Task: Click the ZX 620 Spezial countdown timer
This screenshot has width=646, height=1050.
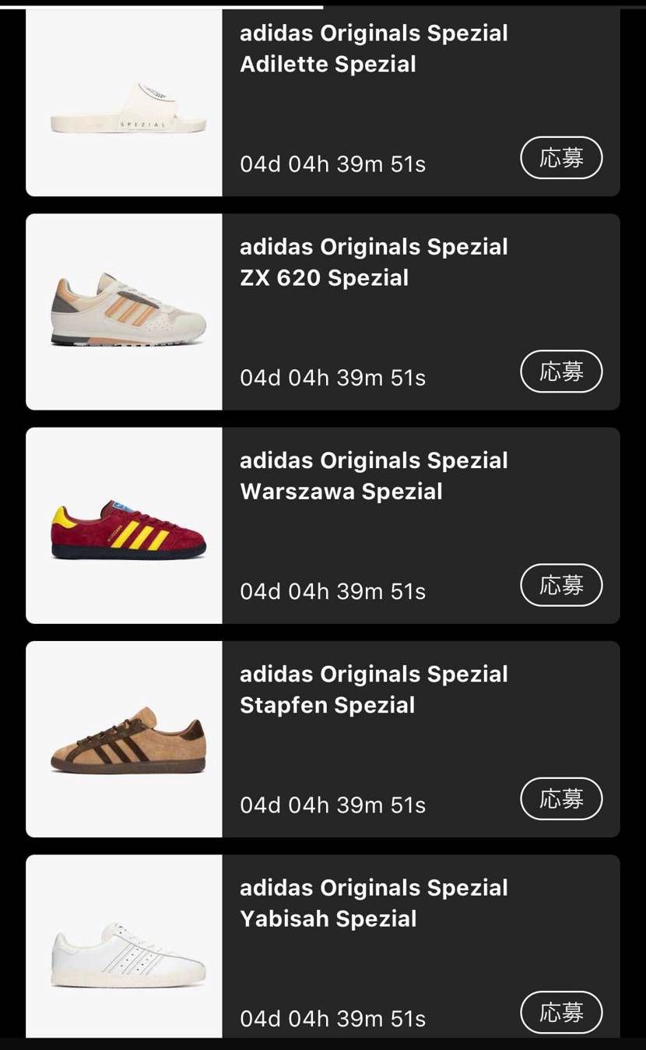Action: 333,378
